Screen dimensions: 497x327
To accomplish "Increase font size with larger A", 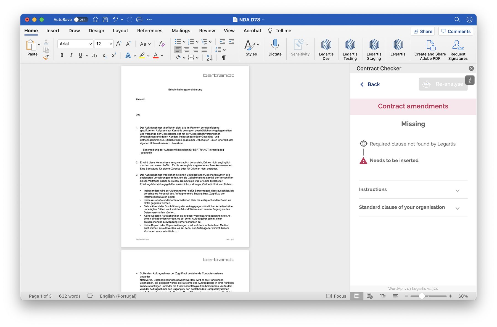I will pyautogui.click(x=119, y=44).
